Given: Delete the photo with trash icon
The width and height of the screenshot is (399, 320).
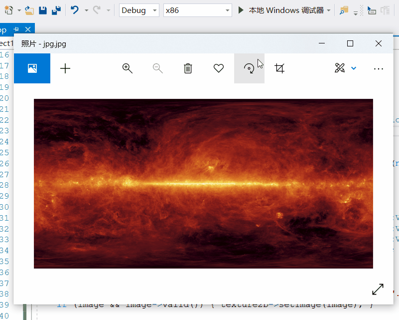Looking at the screenshot, I should (188, 68).
